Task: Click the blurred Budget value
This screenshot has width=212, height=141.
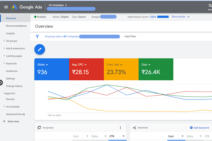Action: click(108, 17)
